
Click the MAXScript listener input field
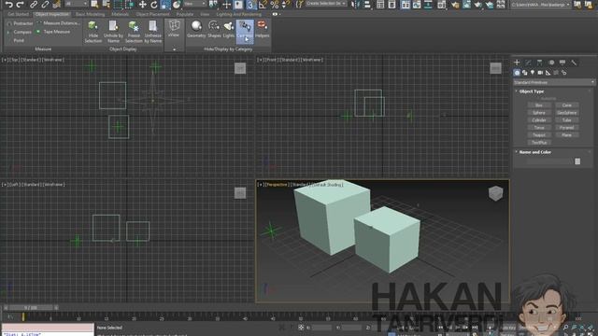[x=48, y=328]
